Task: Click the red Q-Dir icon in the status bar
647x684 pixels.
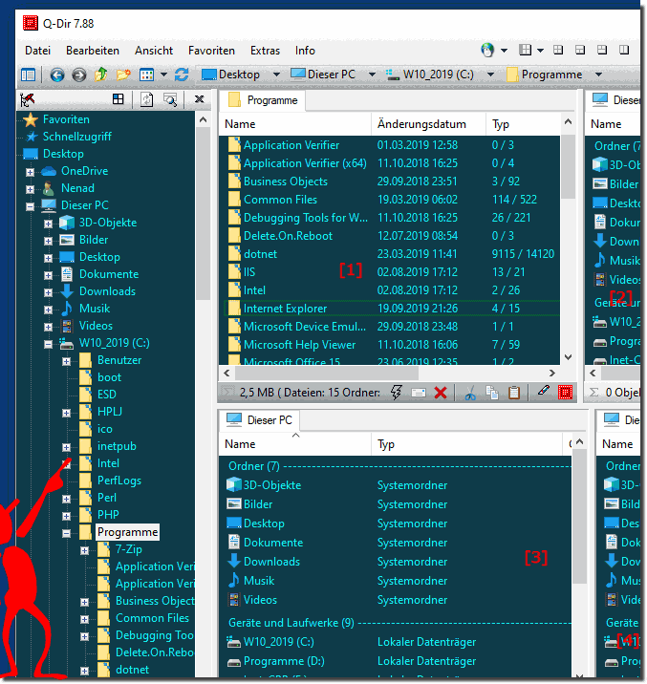Action: point(565,393)
